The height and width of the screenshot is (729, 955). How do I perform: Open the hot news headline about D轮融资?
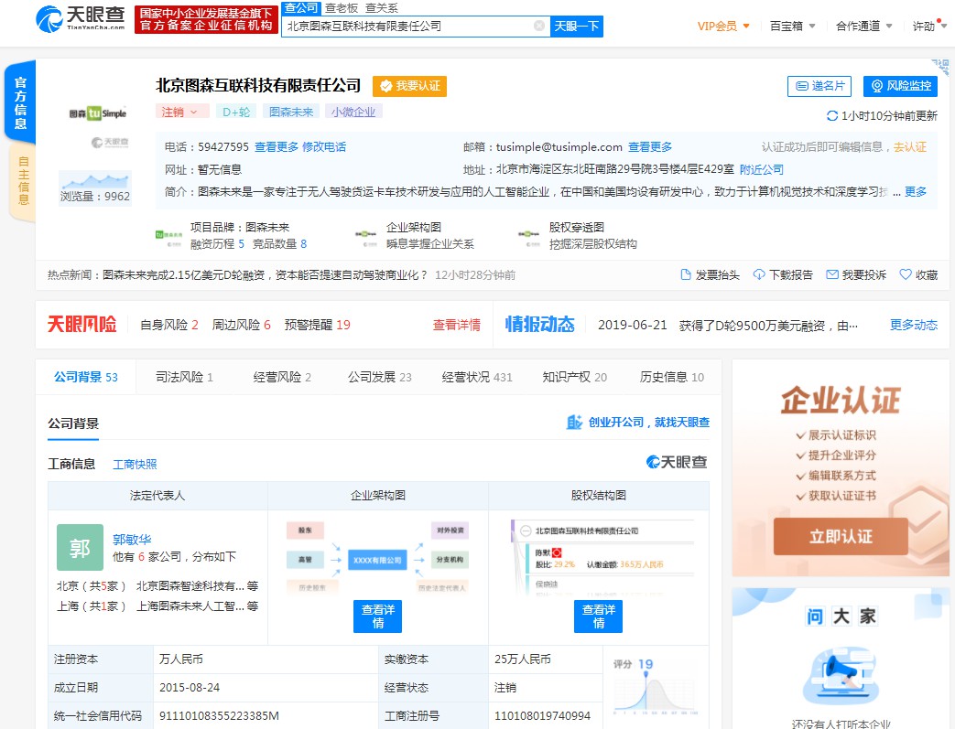coord(265,275)
